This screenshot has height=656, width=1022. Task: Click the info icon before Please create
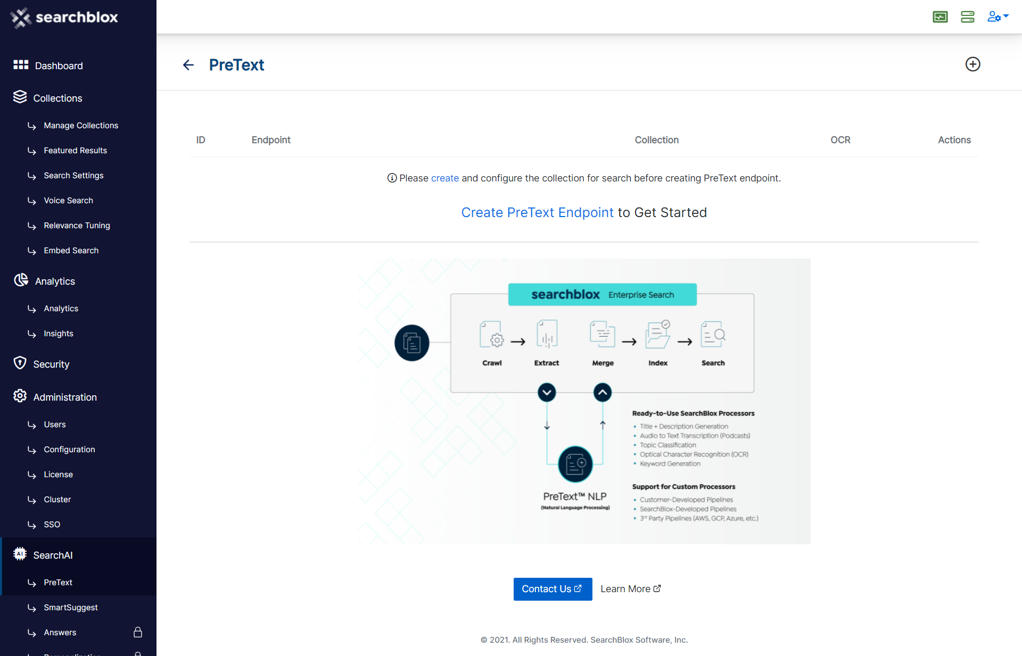point(392,178)
